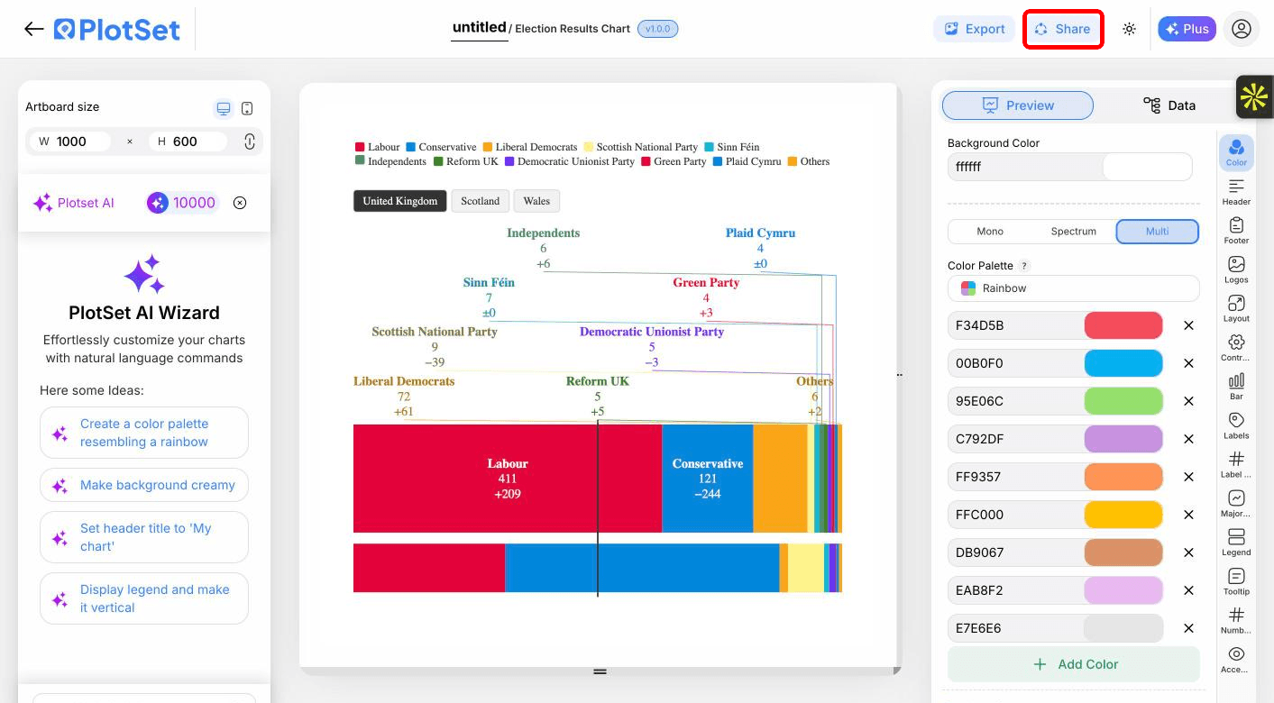Choose 'Create a color palette resembling a rainbow'
This screenshot has width=1274, height=703.
(x=144, y=433)
